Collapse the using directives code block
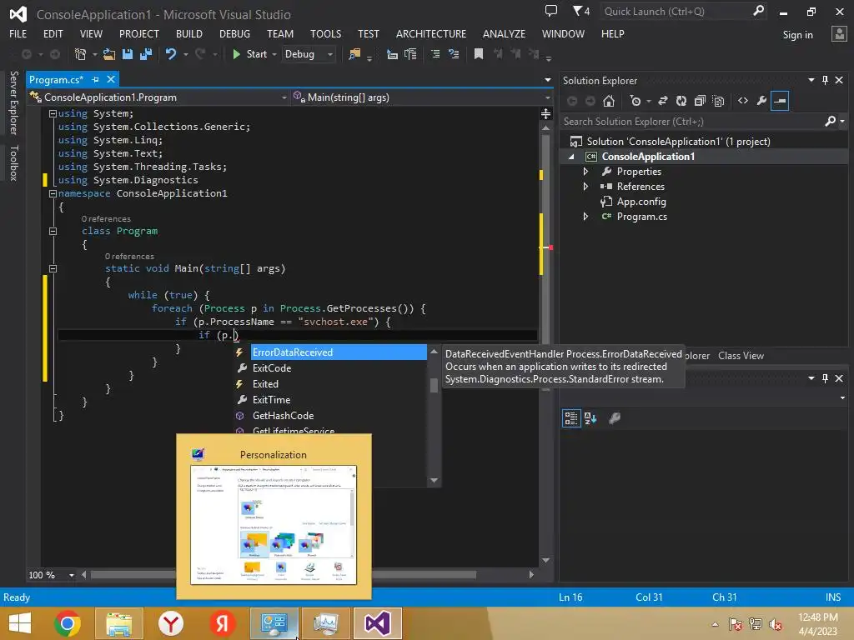 click(53, 113)
